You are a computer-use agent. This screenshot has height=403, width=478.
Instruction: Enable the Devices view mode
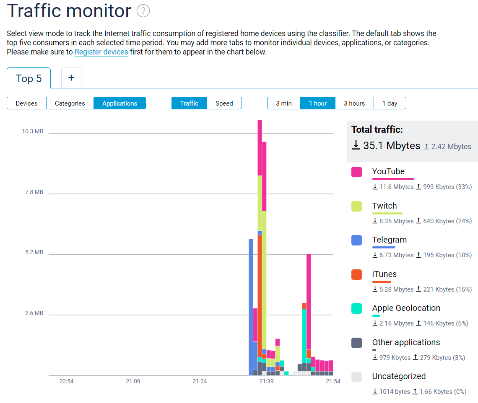(26, 103)
